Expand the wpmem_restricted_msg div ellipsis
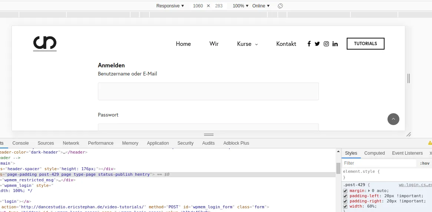Viewport: 432px width, 212px height. 59,180
